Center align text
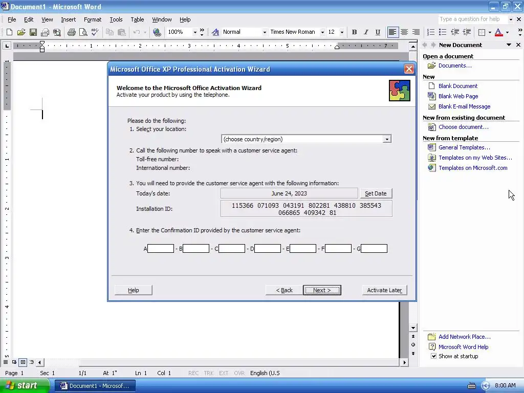This screenshot has width=524, height=393. pos(404,32)
